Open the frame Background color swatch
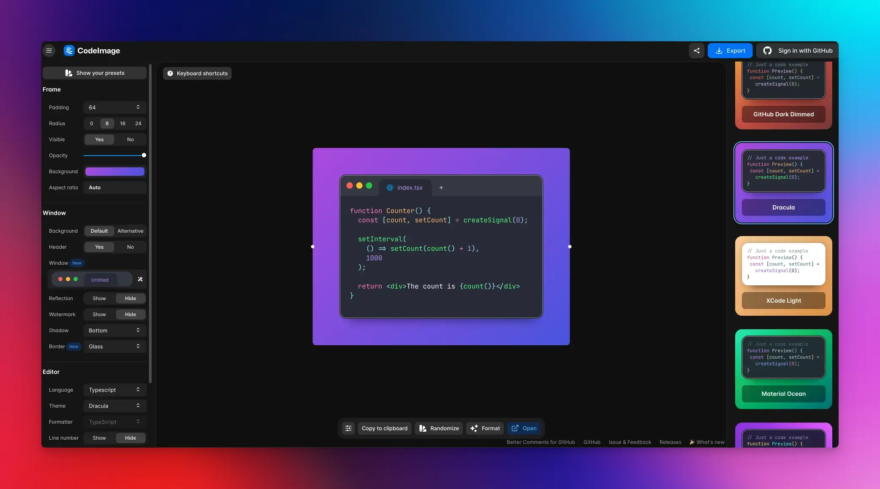The height and width of the screenshot is (489, 880). coord(114,171)
